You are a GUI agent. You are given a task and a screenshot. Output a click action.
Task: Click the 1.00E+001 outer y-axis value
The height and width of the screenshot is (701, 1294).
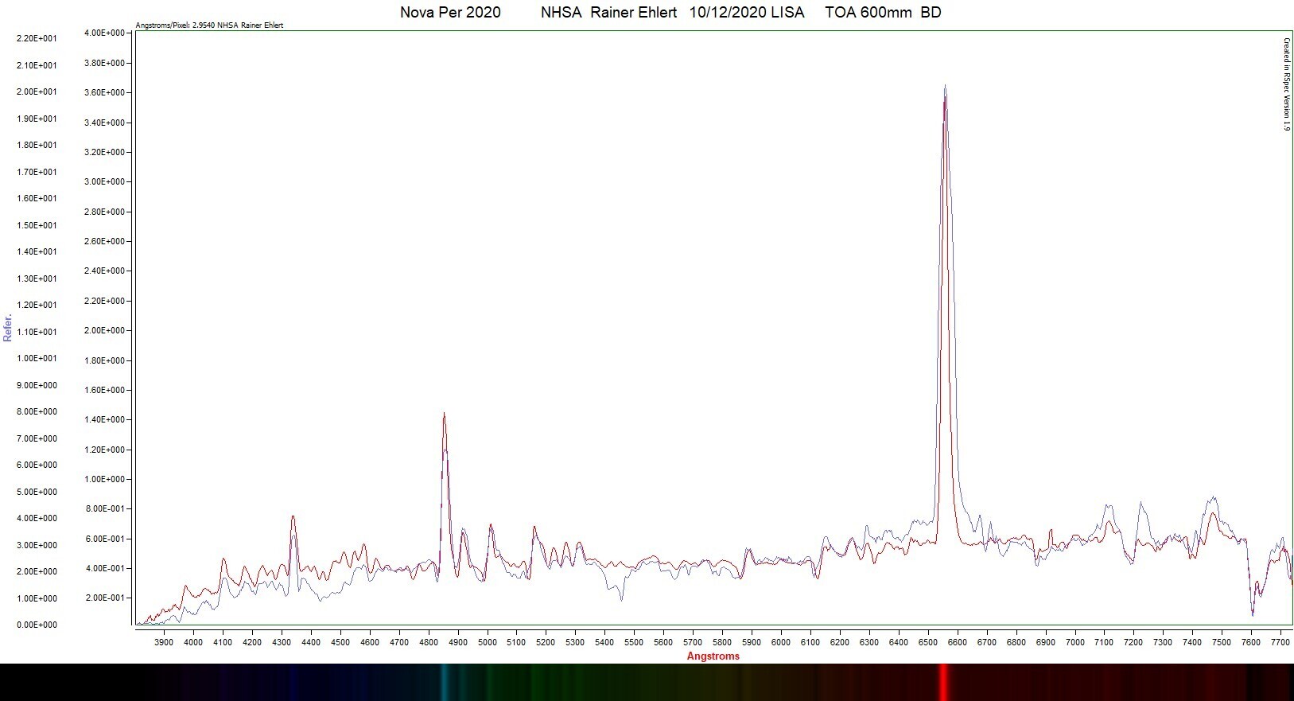click(37, 358)
